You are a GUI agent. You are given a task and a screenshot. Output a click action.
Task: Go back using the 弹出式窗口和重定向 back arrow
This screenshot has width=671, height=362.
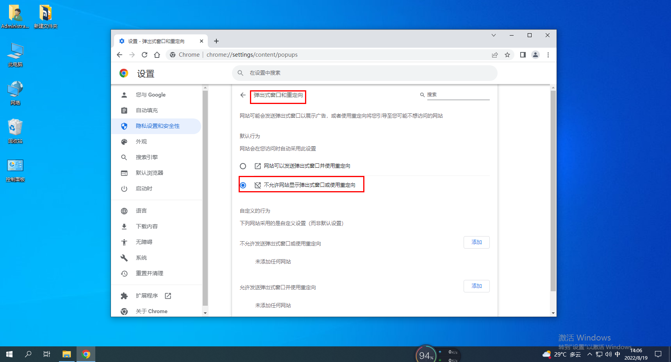click(x=243, y=95)
